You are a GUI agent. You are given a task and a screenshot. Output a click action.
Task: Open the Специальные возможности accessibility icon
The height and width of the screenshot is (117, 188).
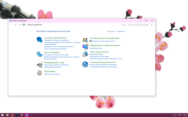point(85,64)
